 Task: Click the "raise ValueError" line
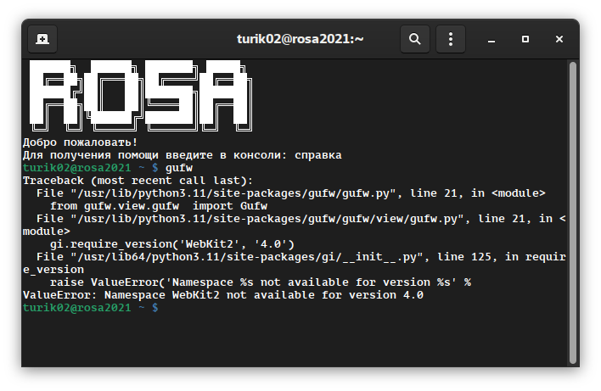(261, 282)
